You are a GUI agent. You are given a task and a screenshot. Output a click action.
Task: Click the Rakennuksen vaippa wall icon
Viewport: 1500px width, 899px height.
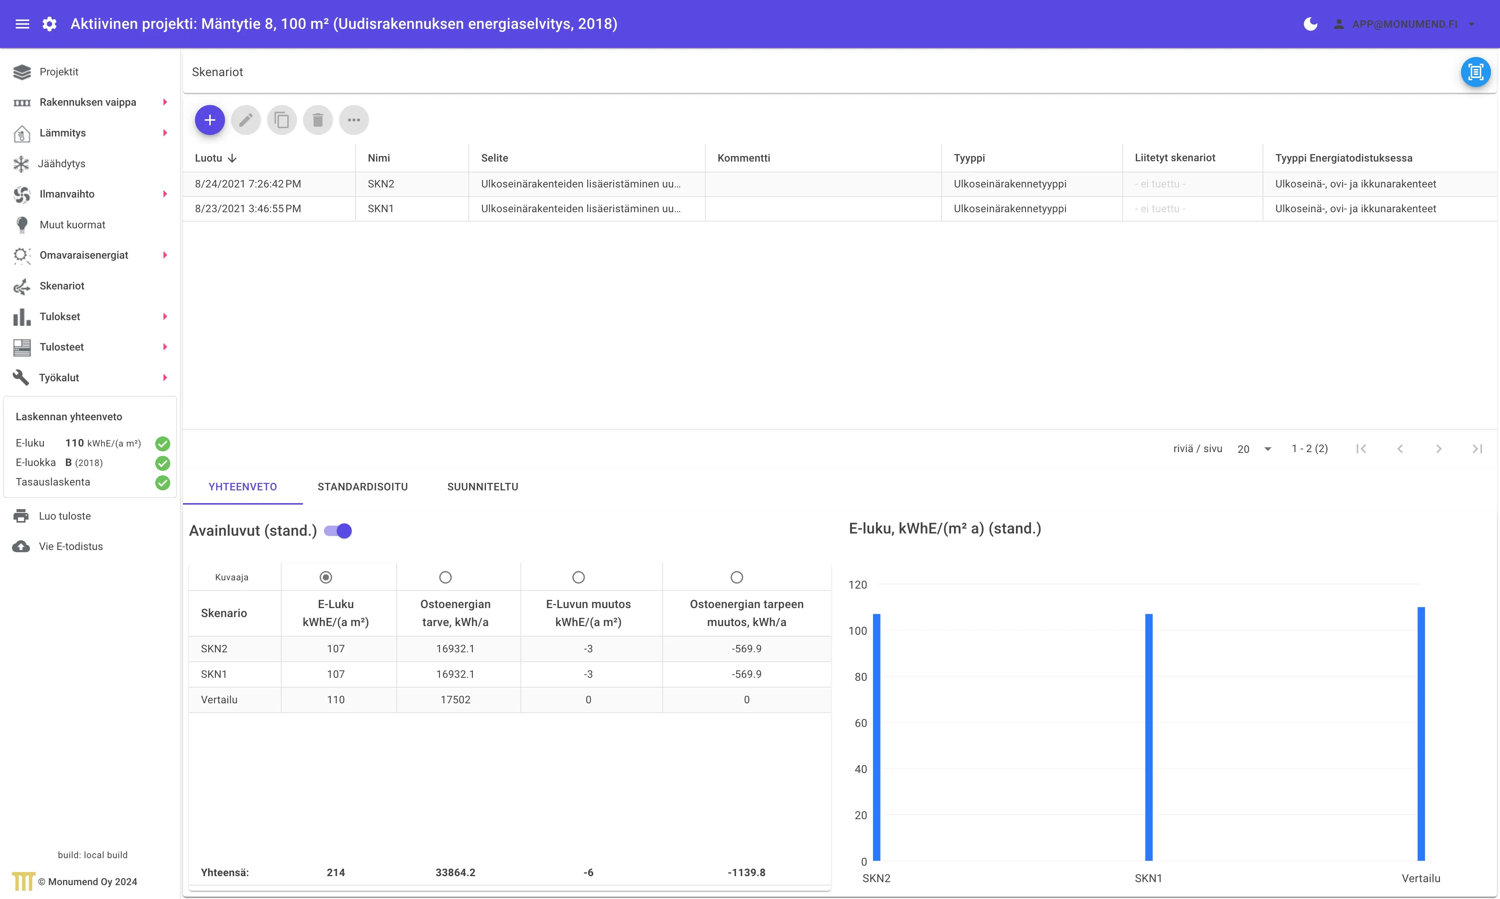pyautogui.click(x=22, y=102)
